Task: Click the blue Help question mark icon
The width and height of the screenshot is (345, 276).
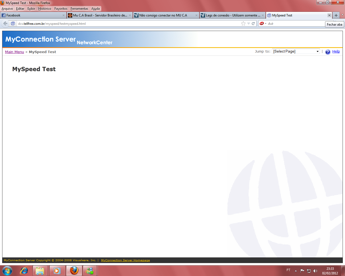Action: (x=328, y=52)
